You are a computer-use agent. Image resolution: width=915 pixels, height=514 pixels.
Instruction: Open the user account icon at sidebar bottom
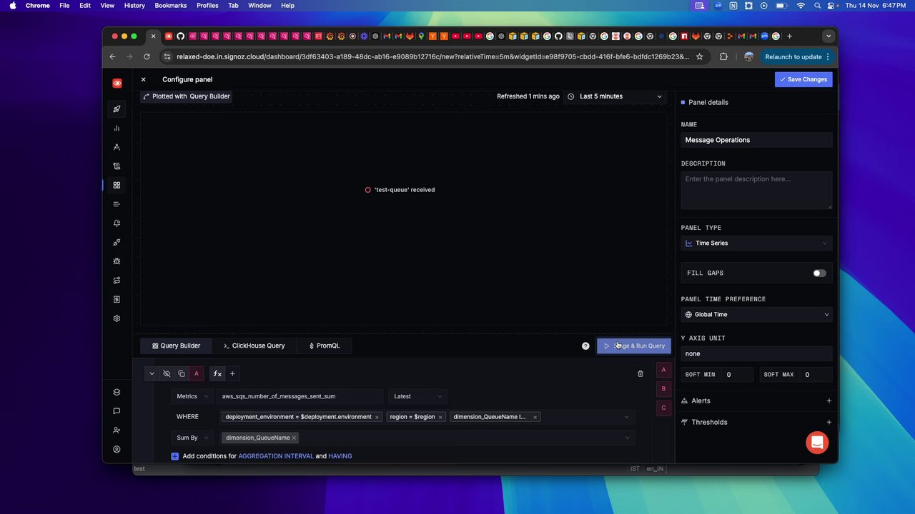117,449
